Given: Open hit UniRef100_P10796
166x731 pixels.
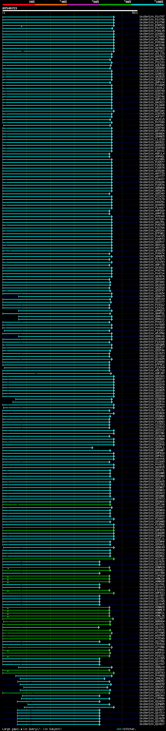Looking at the screenshot, I should [152, 20].
